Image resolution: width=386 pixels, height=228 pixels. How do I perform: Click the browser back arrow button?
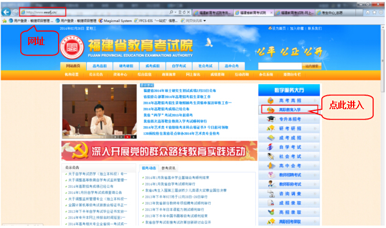(x=6, y=12)
